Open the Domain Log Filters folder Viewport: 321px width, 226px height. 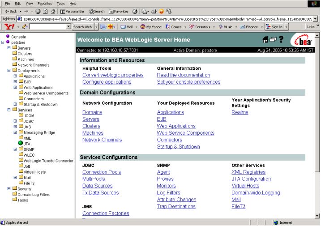pos(34,195)
